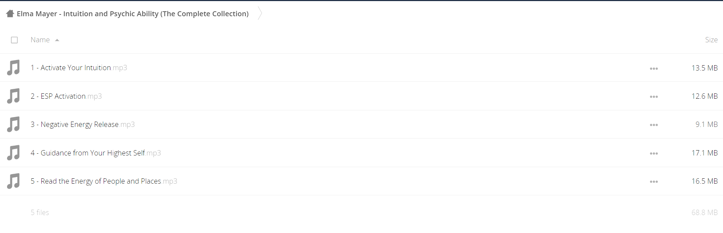Open 4 - Guidance from Your Highest Self.mp3
Image resolution: width=723 pixels, height=233 pixels.
pyautogui.click(x=96, y=153)
